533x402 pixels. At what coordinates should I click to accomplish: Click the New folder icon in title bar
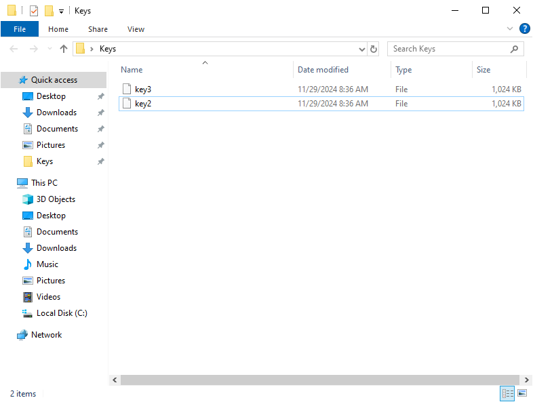pyautogui.click(x=49, y=11)
